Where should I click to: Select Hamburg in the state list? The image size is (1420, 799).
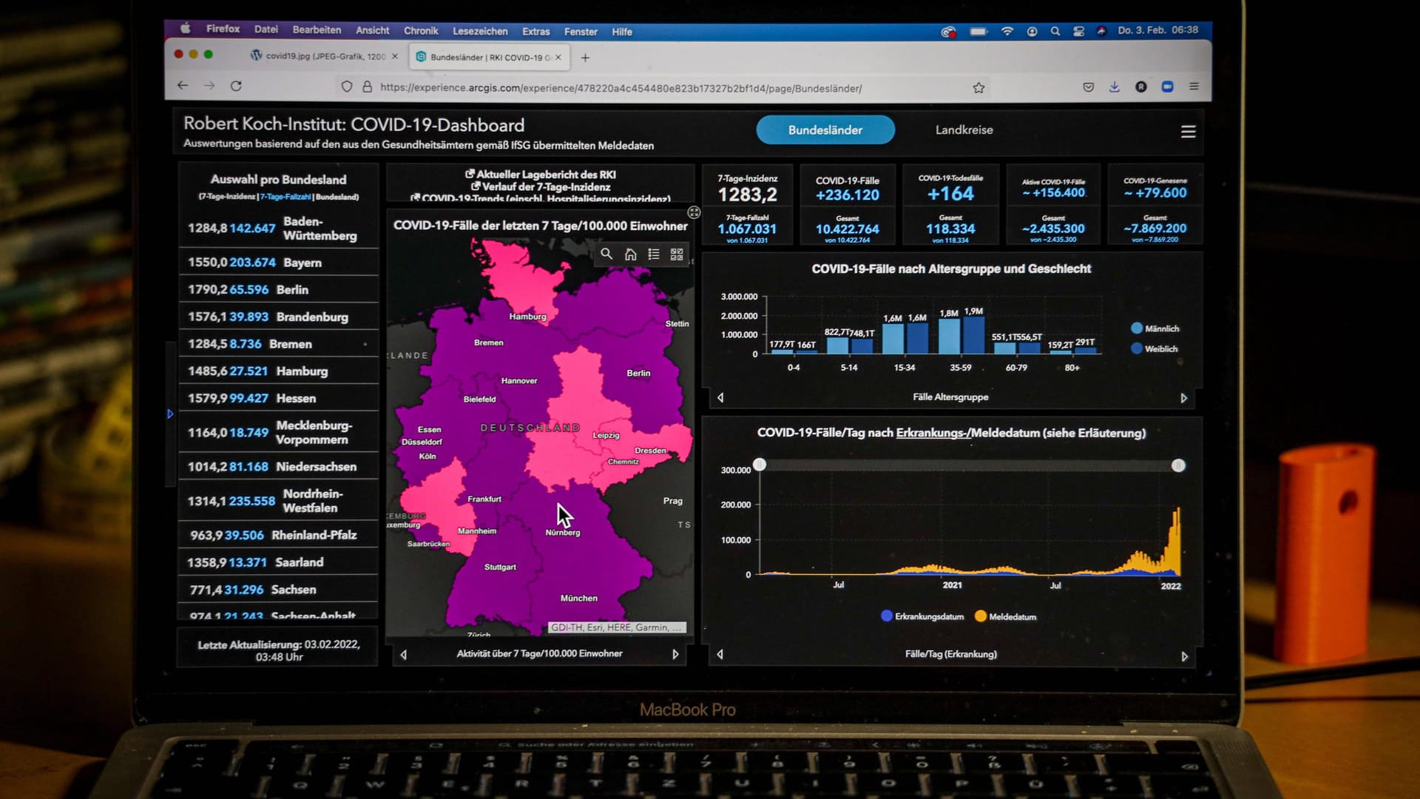click(x=279, y=371)
